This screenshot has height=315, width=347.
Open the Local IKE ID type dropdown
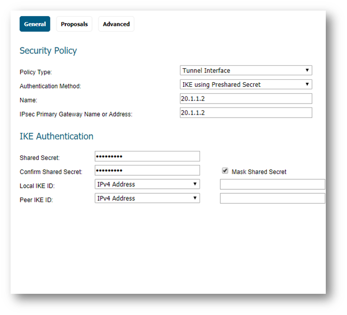147,184
